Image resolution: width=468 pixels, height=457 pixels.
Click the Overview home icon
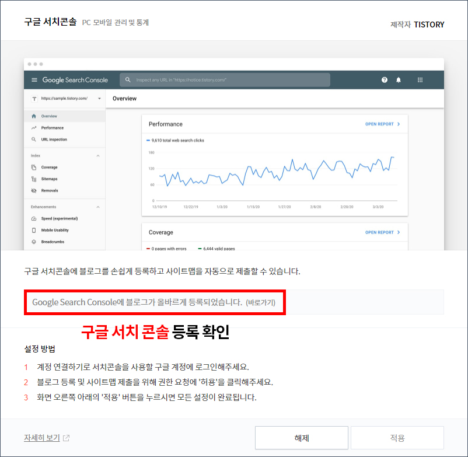tap(34, 116)
